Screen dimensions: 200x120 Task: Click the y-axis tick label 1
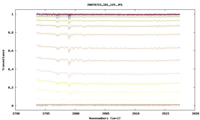pyautogui.click(x=12, y=14)
